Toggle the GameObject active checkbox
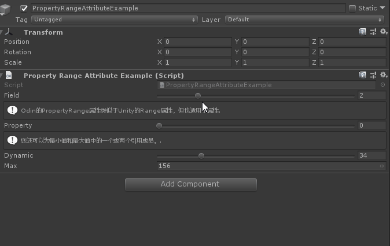Screen dimensions: 390x246 click(x=24, y=9)
